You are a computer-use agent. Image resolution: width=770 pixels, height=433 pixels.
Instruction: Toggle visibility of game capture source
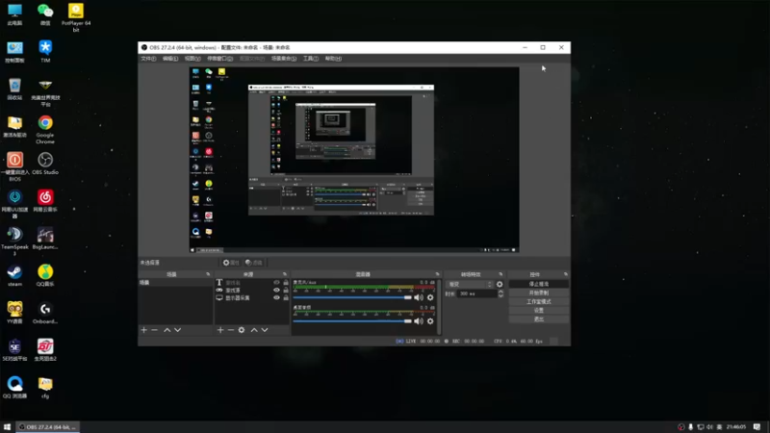click(x=276, y=291)
